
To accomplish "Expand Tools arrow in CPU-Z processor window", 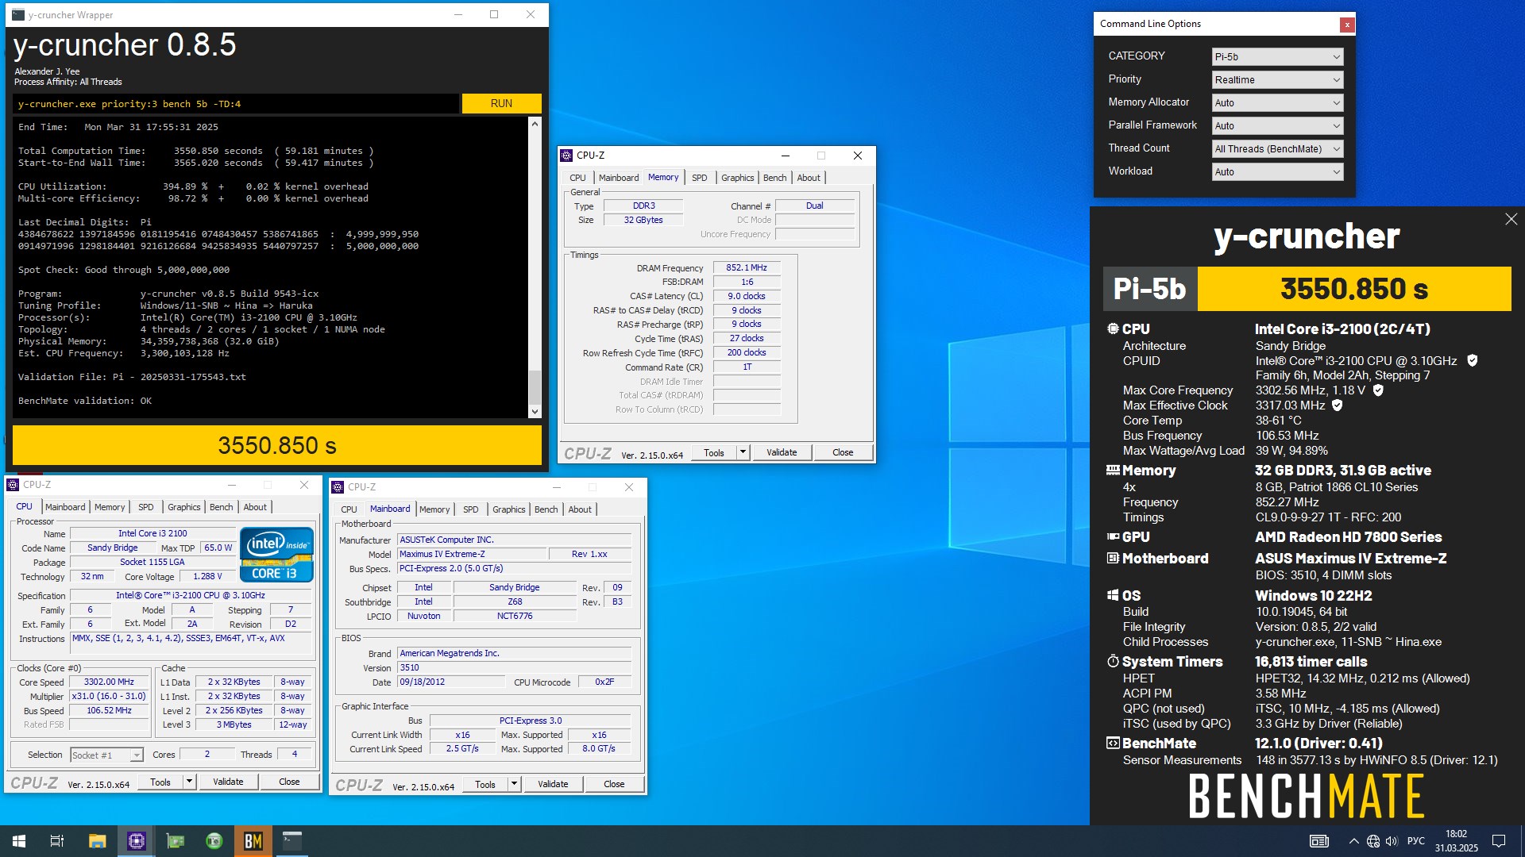I will pyautogui.click(x=190, y=782).
